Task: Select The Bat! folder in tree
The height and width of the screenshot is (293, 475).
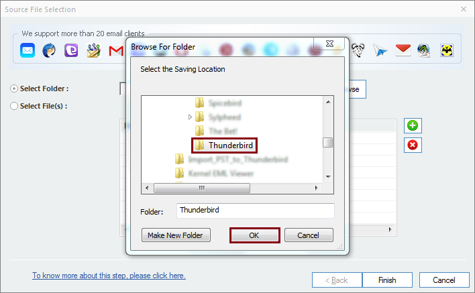Action: (223, 131)
